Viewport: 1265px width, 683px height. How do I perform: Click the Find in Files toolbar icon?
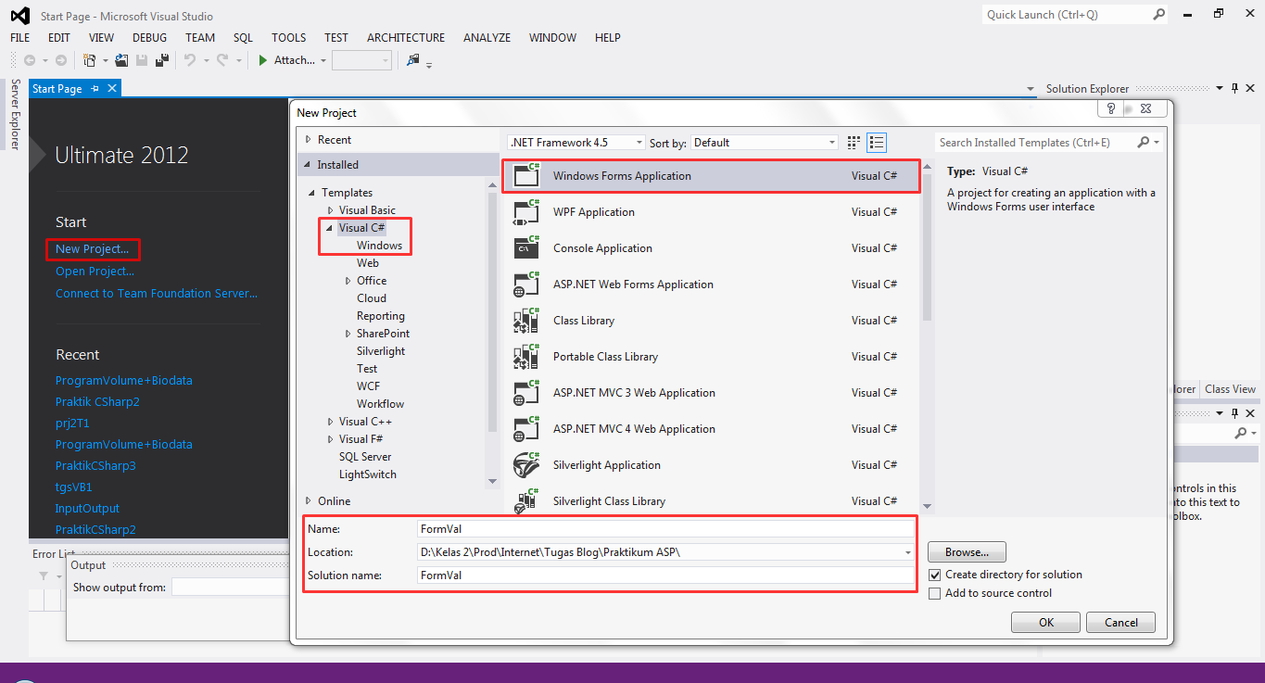(413, 60)
